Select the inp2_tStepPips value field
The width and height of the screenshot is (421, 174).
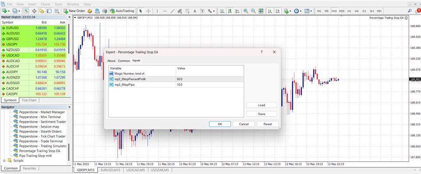[x=210, y=85]
